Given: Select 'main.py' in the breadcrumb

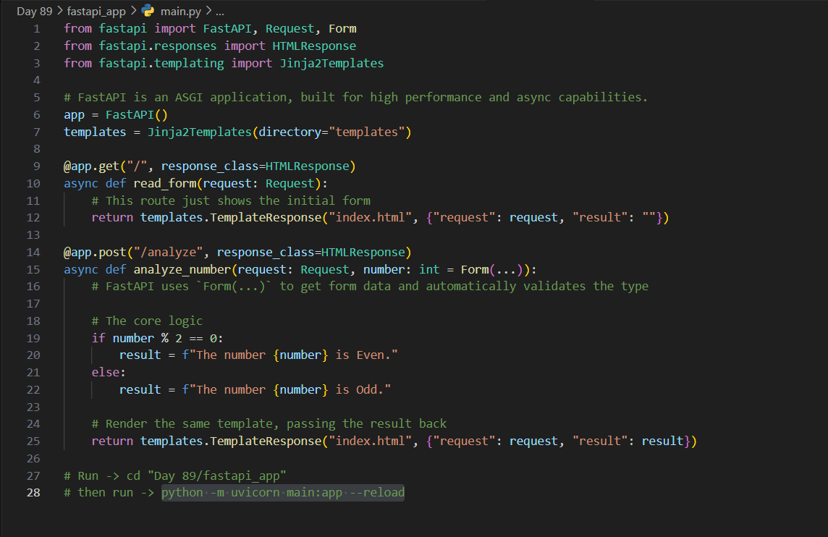Looking at the screenshot, I should (x=181, y=11).
